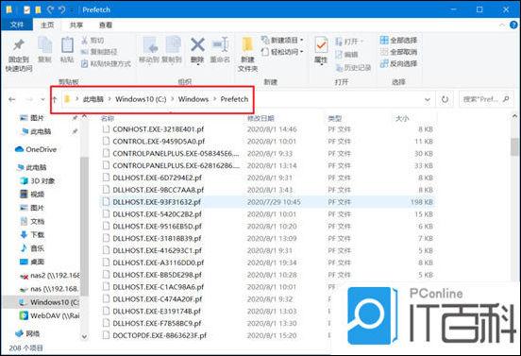The image size is (521, 356).
Task: Click the navigation pane scroll down arrow
Action: (x=84, y=336)
